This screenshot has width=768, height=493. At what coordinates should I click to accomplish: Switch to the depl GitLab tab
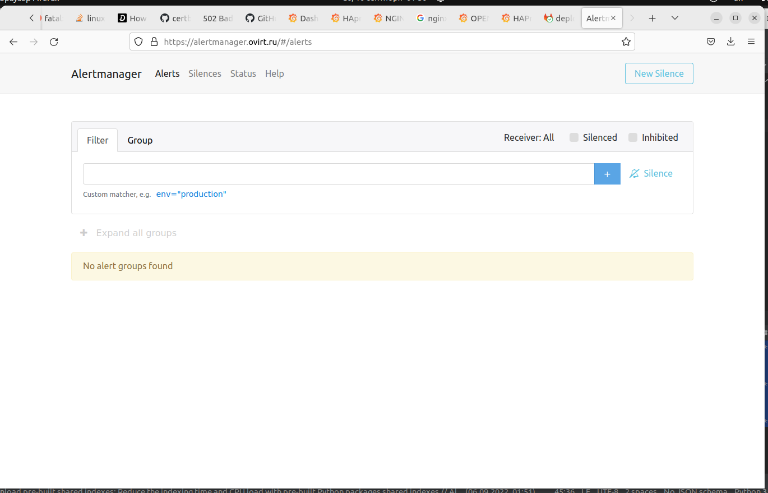tap(558, 19)
